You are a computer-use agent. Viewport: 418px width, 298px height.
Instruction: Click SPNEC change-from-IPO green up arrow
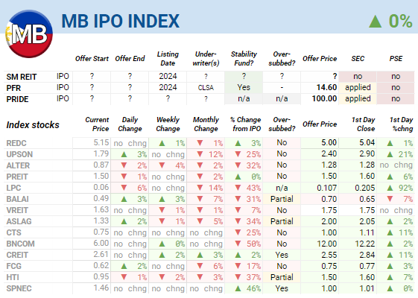point(238,289)
